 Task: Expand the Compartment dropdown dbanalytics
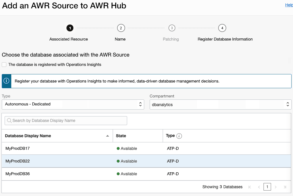click(220, 105)
